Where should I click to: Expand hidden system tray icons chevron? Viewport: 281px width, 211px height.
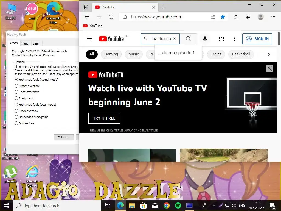point(214,206)
